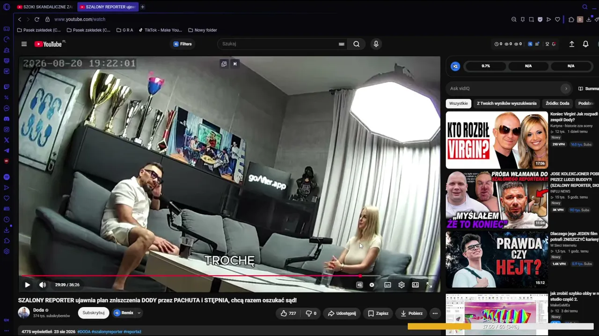Image resolution: width=599 pixels, height=336 pixels.
Task: Open the TikTok - Make You... bookmark
Action: click(x=160, y=30)
